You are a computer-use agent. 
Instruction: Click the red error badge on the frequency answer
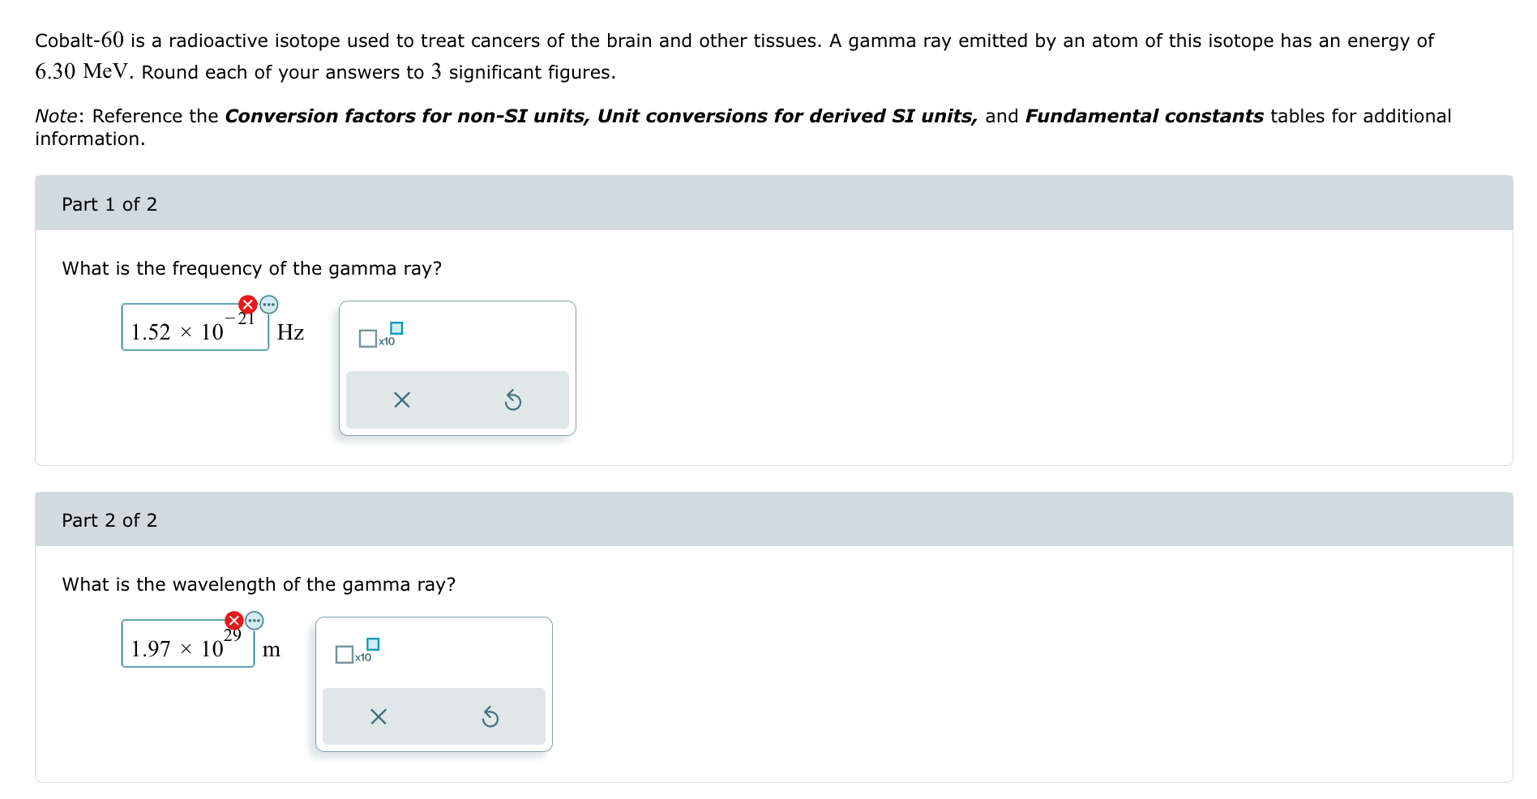246,305
